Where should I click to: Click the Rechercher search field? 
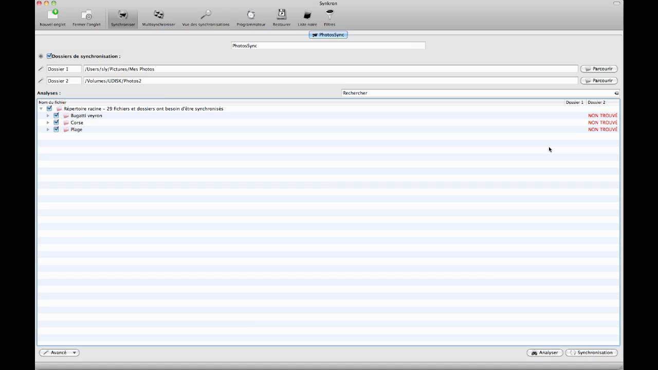point(481,93)
